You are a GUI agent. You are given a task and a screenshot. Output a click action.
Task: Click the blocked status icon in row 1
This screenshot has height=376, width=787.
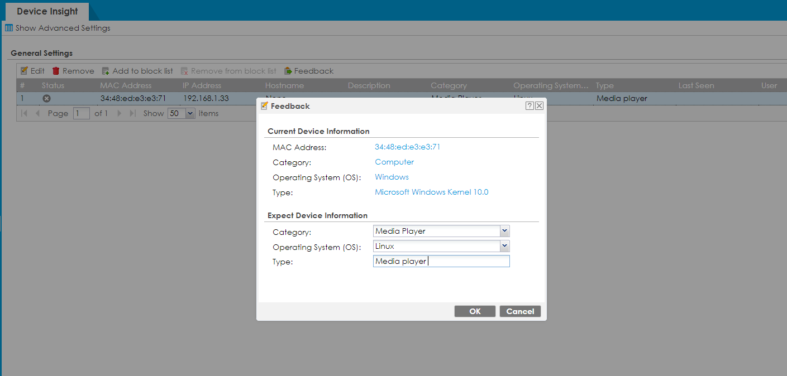[47, 99]
